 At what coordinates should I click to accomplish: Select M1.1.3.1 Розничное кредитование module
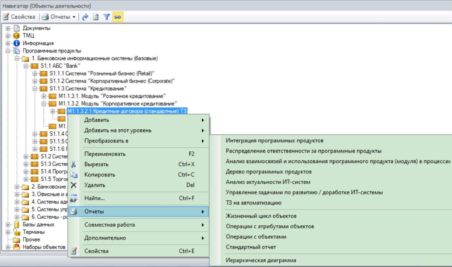[112, 96]
